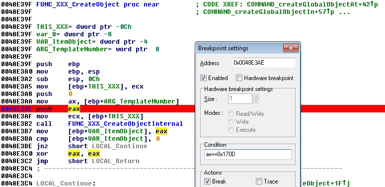Click 'mov ecx, [ebp+THIS_XXX]' instruction
Screen dimensions: 385x187
coord(90,116)
